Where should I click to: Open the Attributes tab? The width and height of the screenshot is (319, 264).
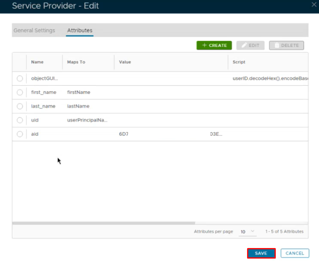80,30
